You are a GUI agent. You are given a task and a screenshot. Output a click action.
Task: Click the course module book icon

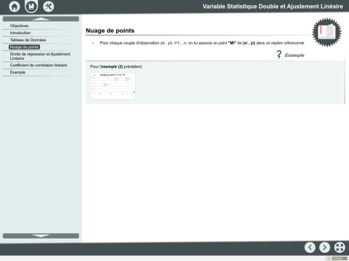point(32,6)
